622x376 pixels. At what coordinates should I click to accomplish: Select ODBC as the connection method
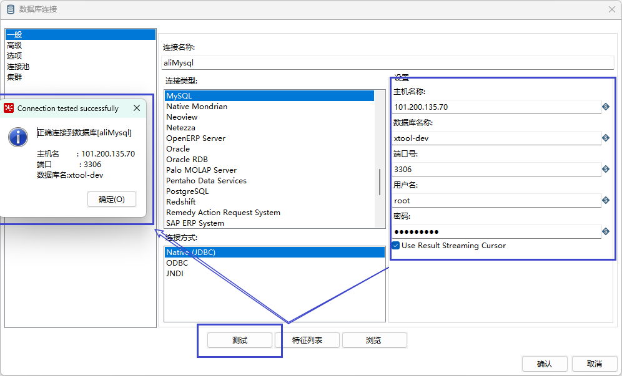177,263
